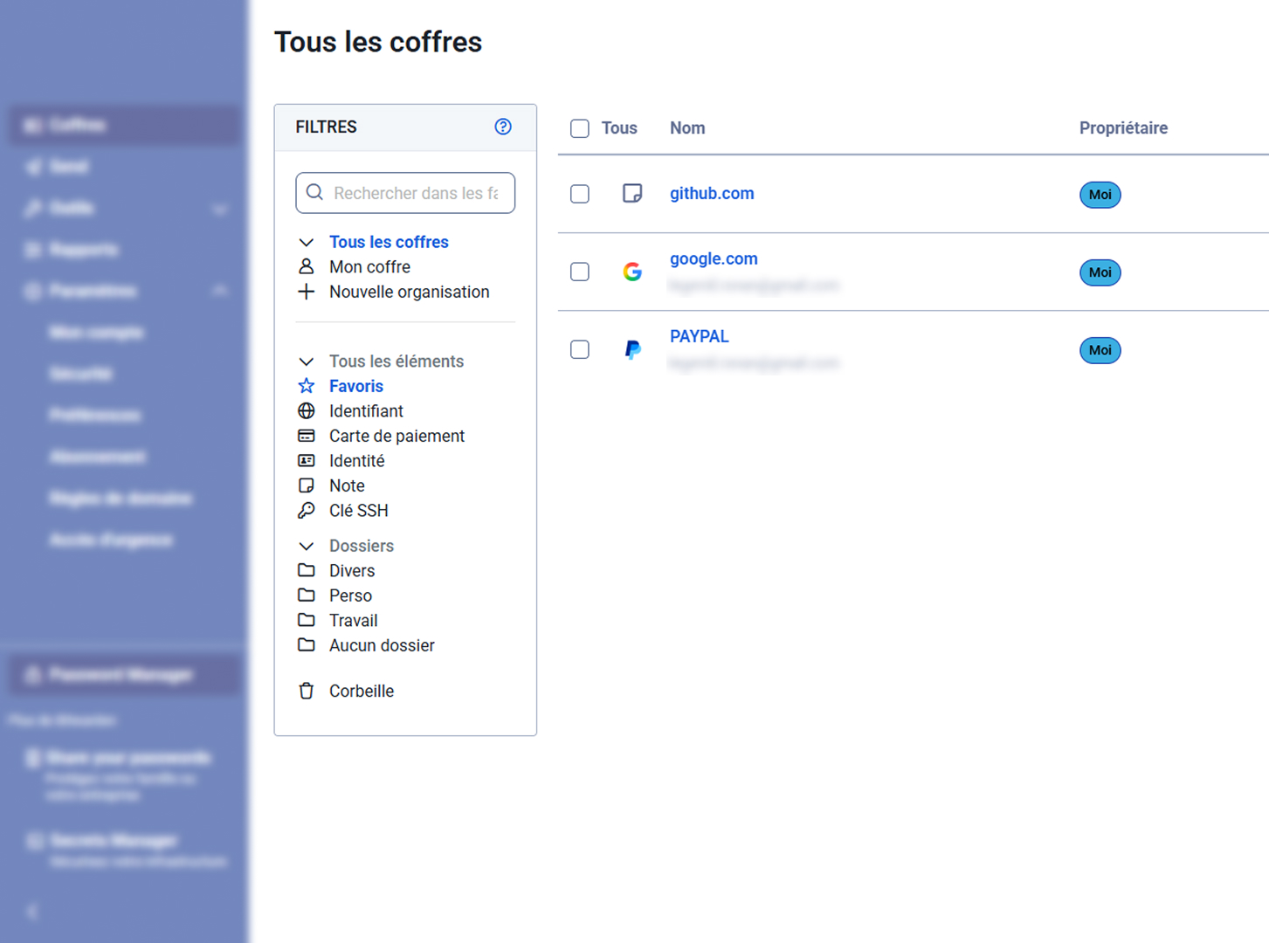Screen dimensions: 1269x943
Task: Filter by Aucun dossier
Action: [382, 645]
